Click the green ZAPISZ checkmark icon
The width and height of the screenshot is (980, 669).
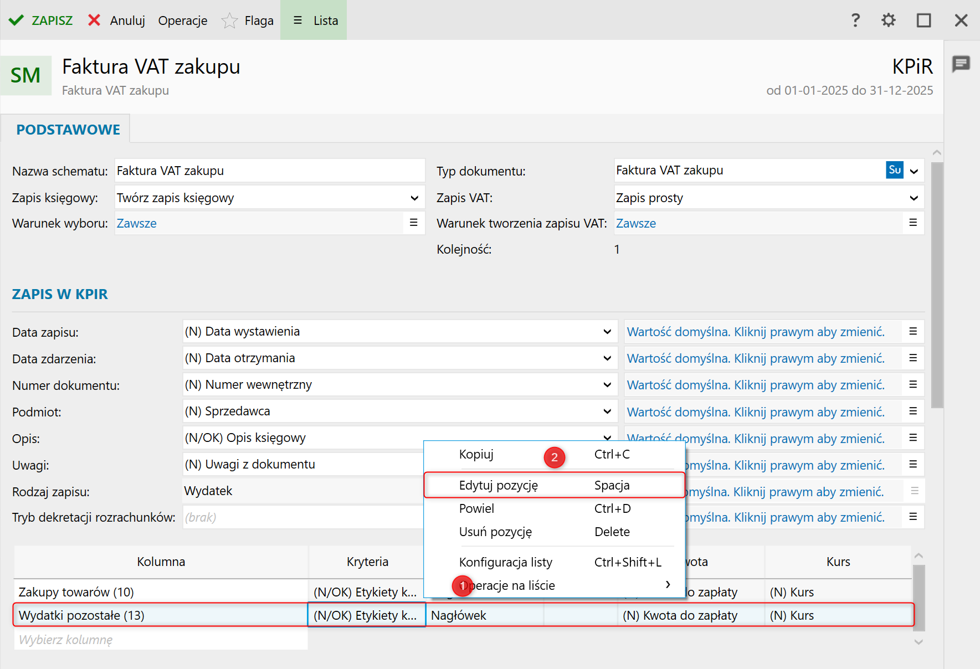tap(17, 20)
